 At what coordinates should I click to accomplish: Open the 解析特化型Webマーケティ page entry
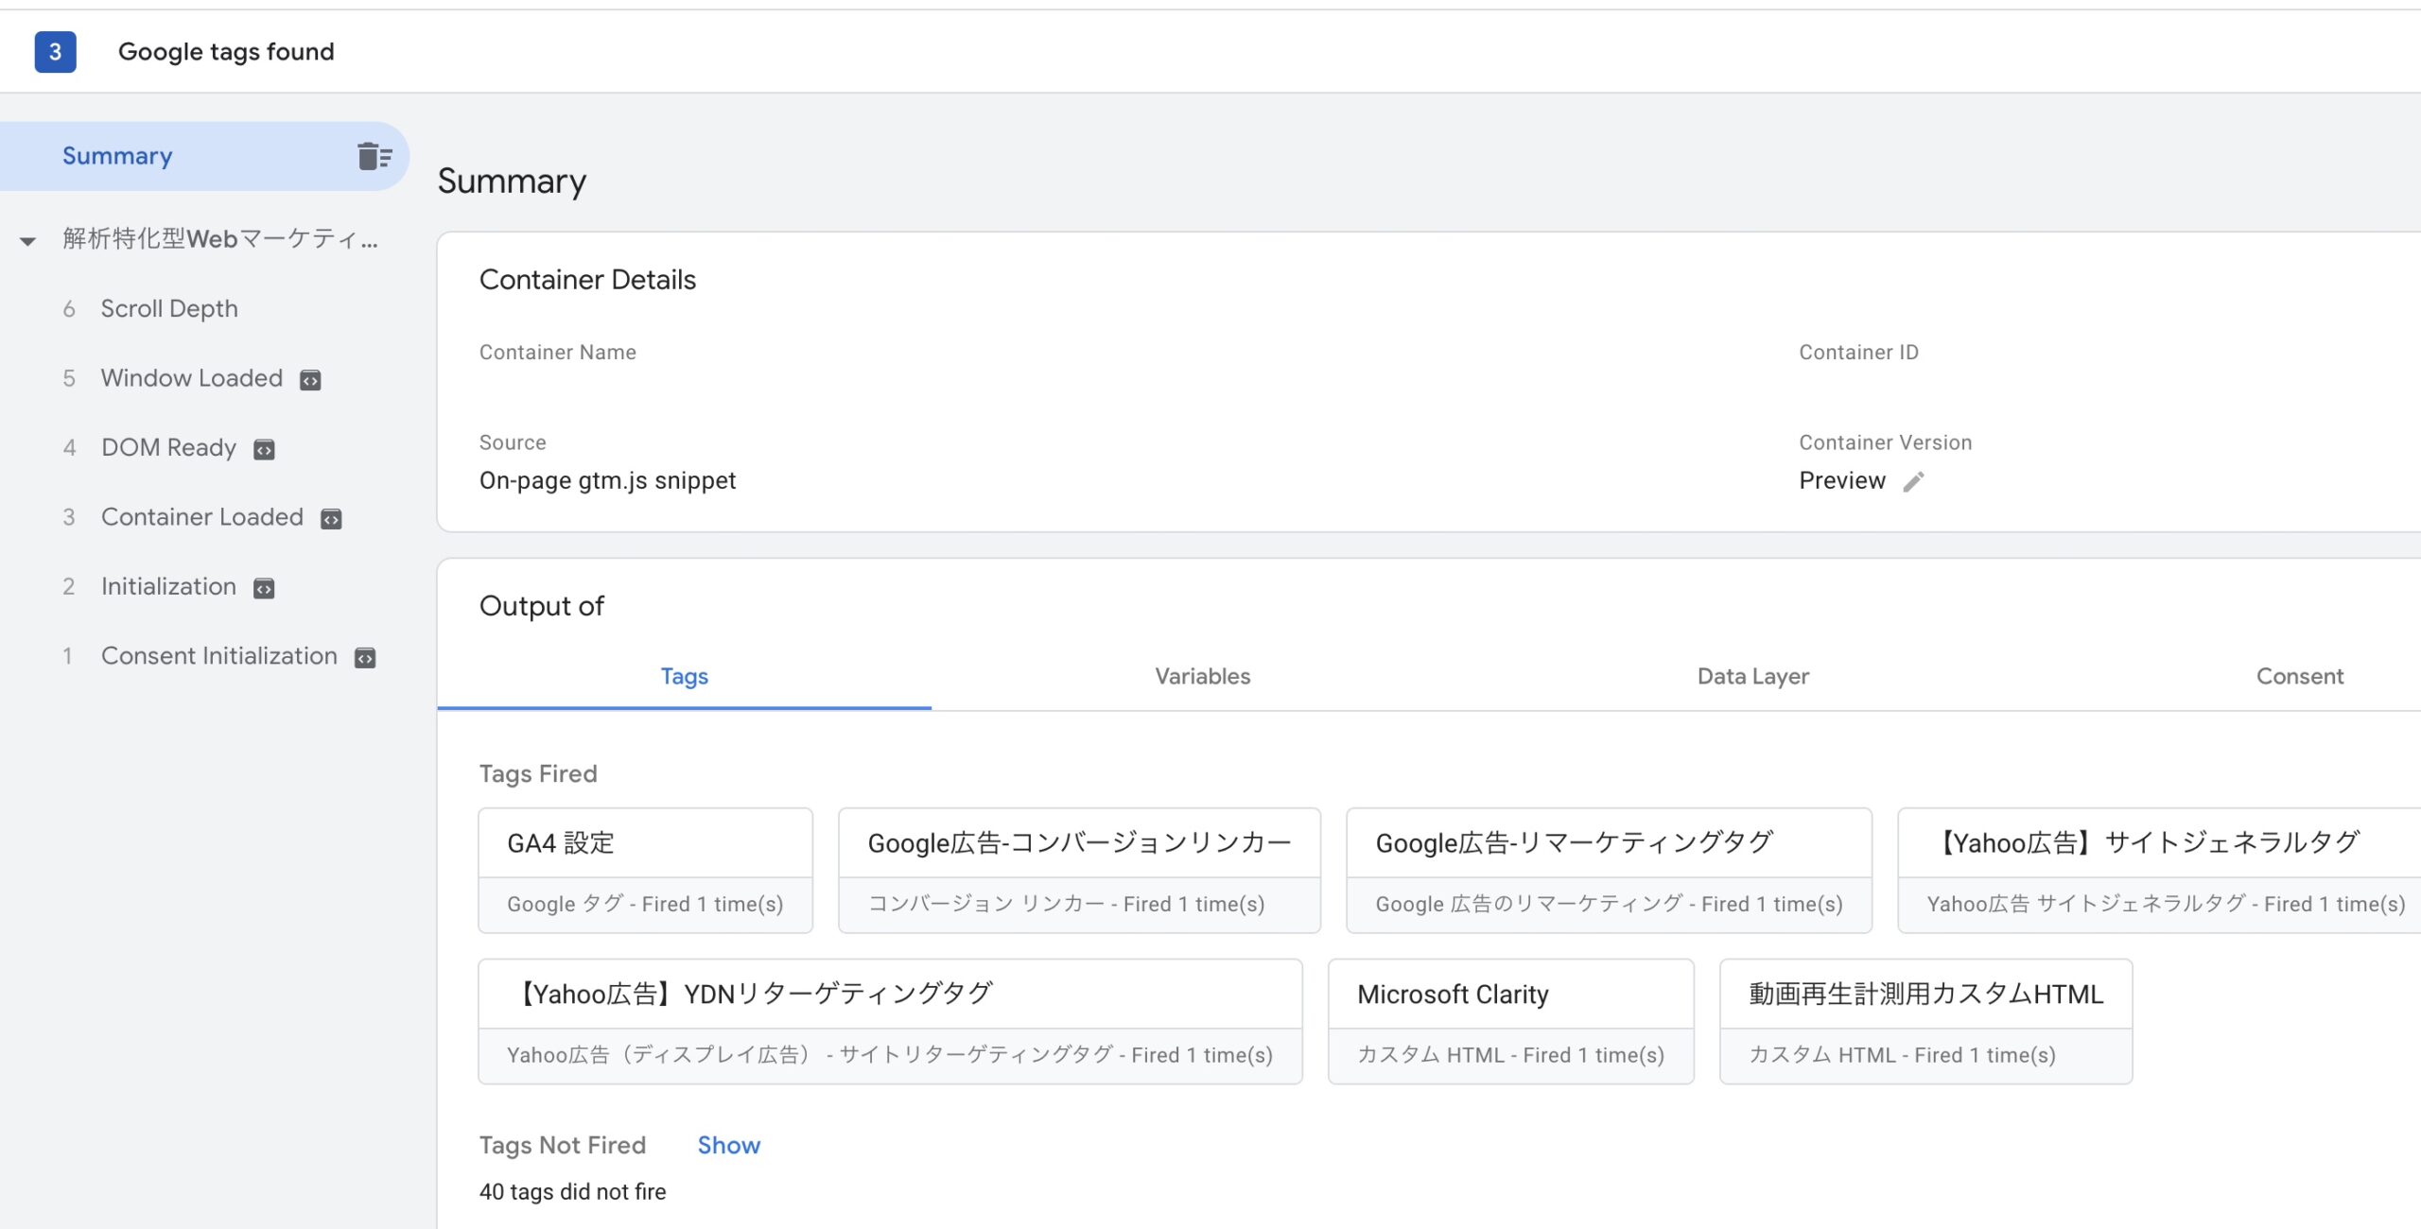pyautogui.click(x=220, y=239)
